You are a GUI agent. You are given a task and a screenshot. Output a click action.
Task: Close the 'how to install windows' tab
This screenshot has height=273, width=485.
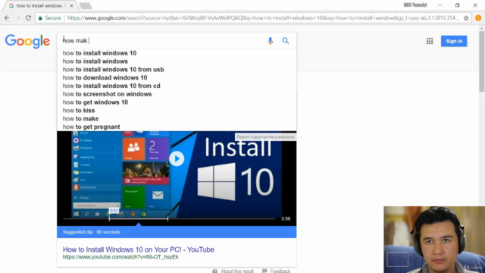tap(71, 5)
